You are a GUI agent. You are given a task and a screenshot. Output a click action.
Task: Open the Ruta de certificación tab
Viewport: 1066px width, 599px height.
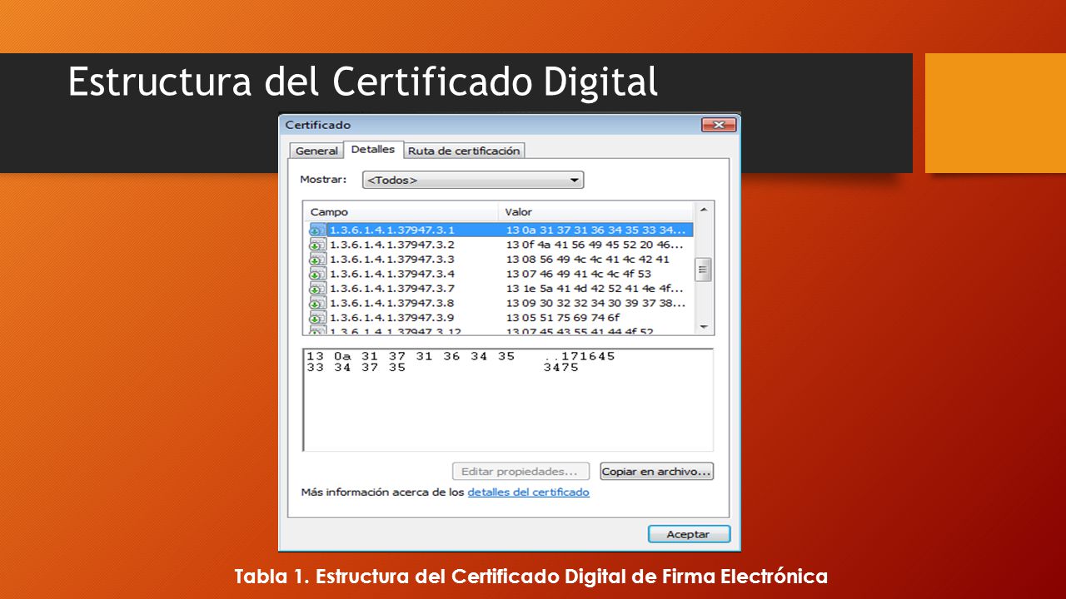click(x=464, y=151)
